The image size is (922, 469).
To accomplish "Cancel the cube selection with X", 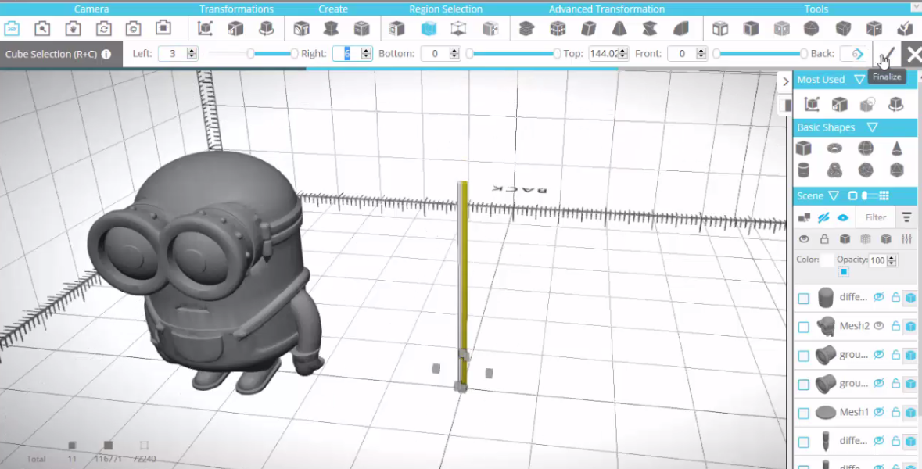I will pyautogui.click(x=913, y=55).
